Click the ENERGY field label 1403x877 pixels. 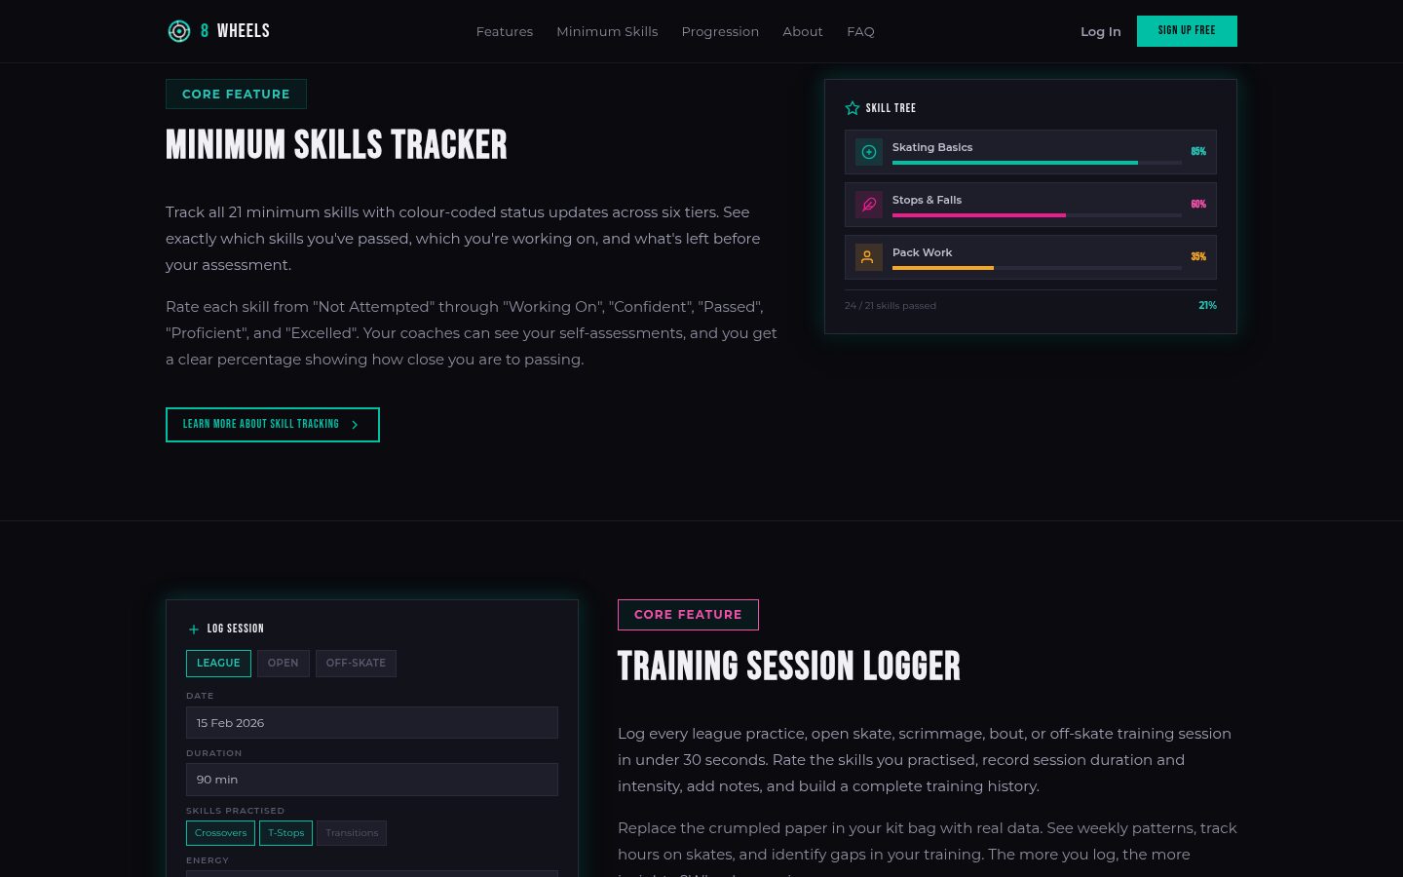(x=208, y=860)
